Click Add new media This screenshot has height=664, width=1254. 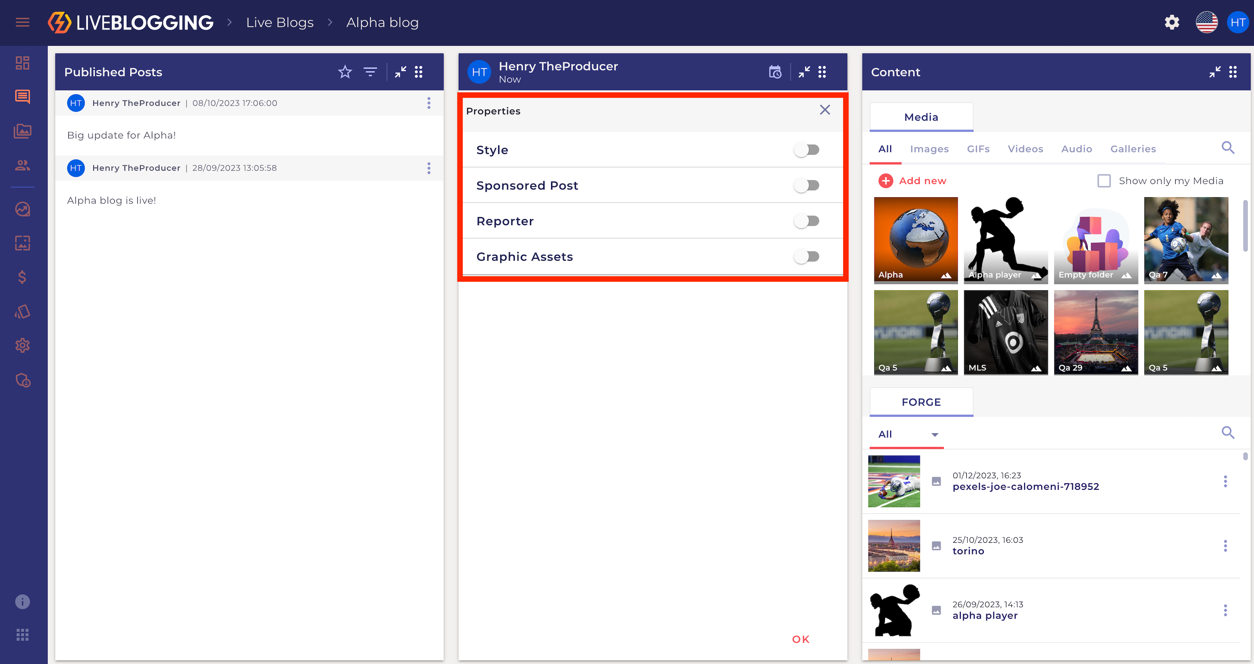[912, 181]
